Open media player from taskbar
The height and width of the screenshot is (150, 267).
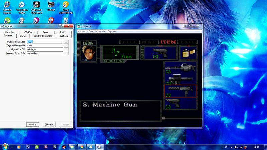click(x=19, y=147)
